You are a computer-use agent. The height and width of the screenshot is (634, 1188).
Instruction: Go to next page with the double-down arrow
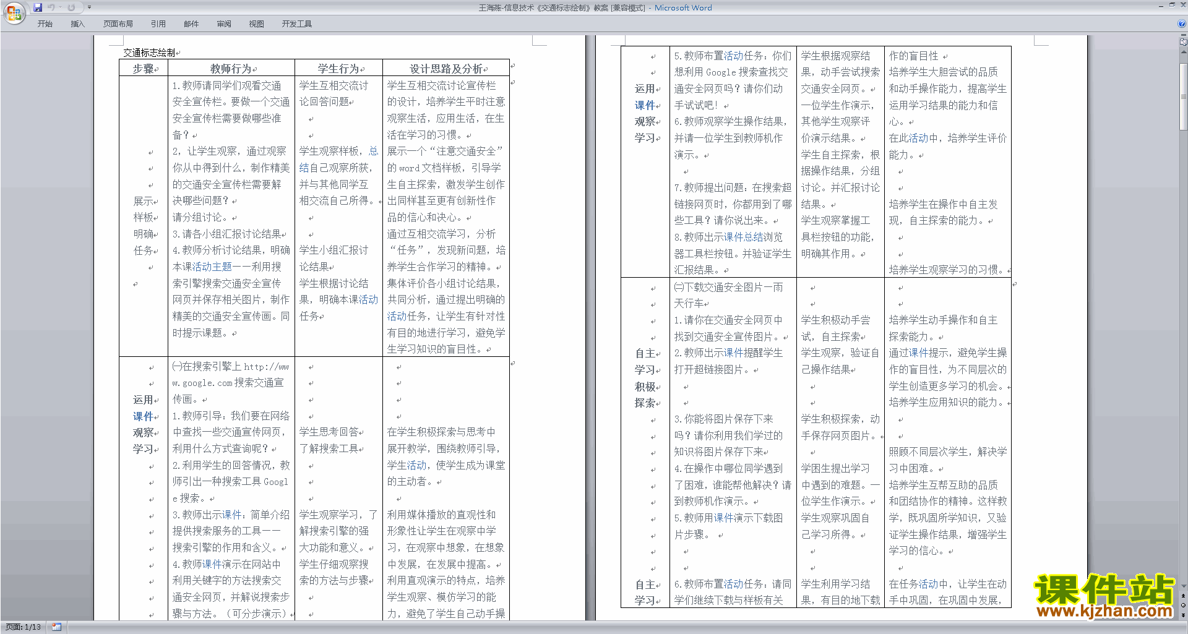click(1183, 614)
